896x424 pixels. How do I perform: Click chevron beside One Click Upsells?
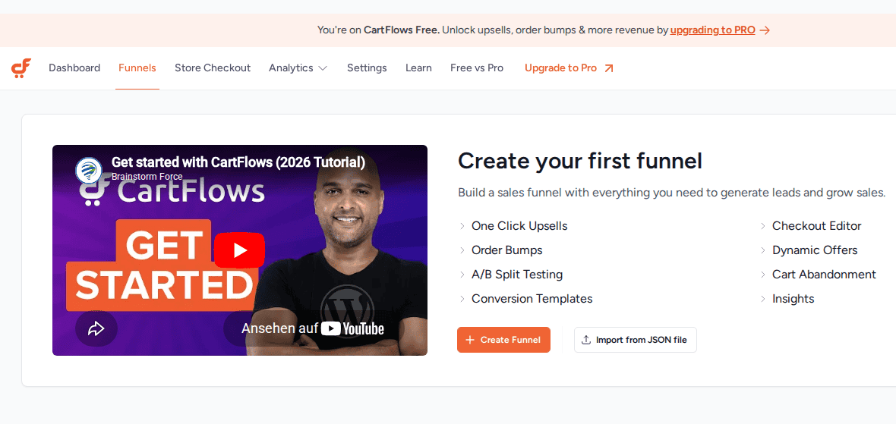click(462, 227)
